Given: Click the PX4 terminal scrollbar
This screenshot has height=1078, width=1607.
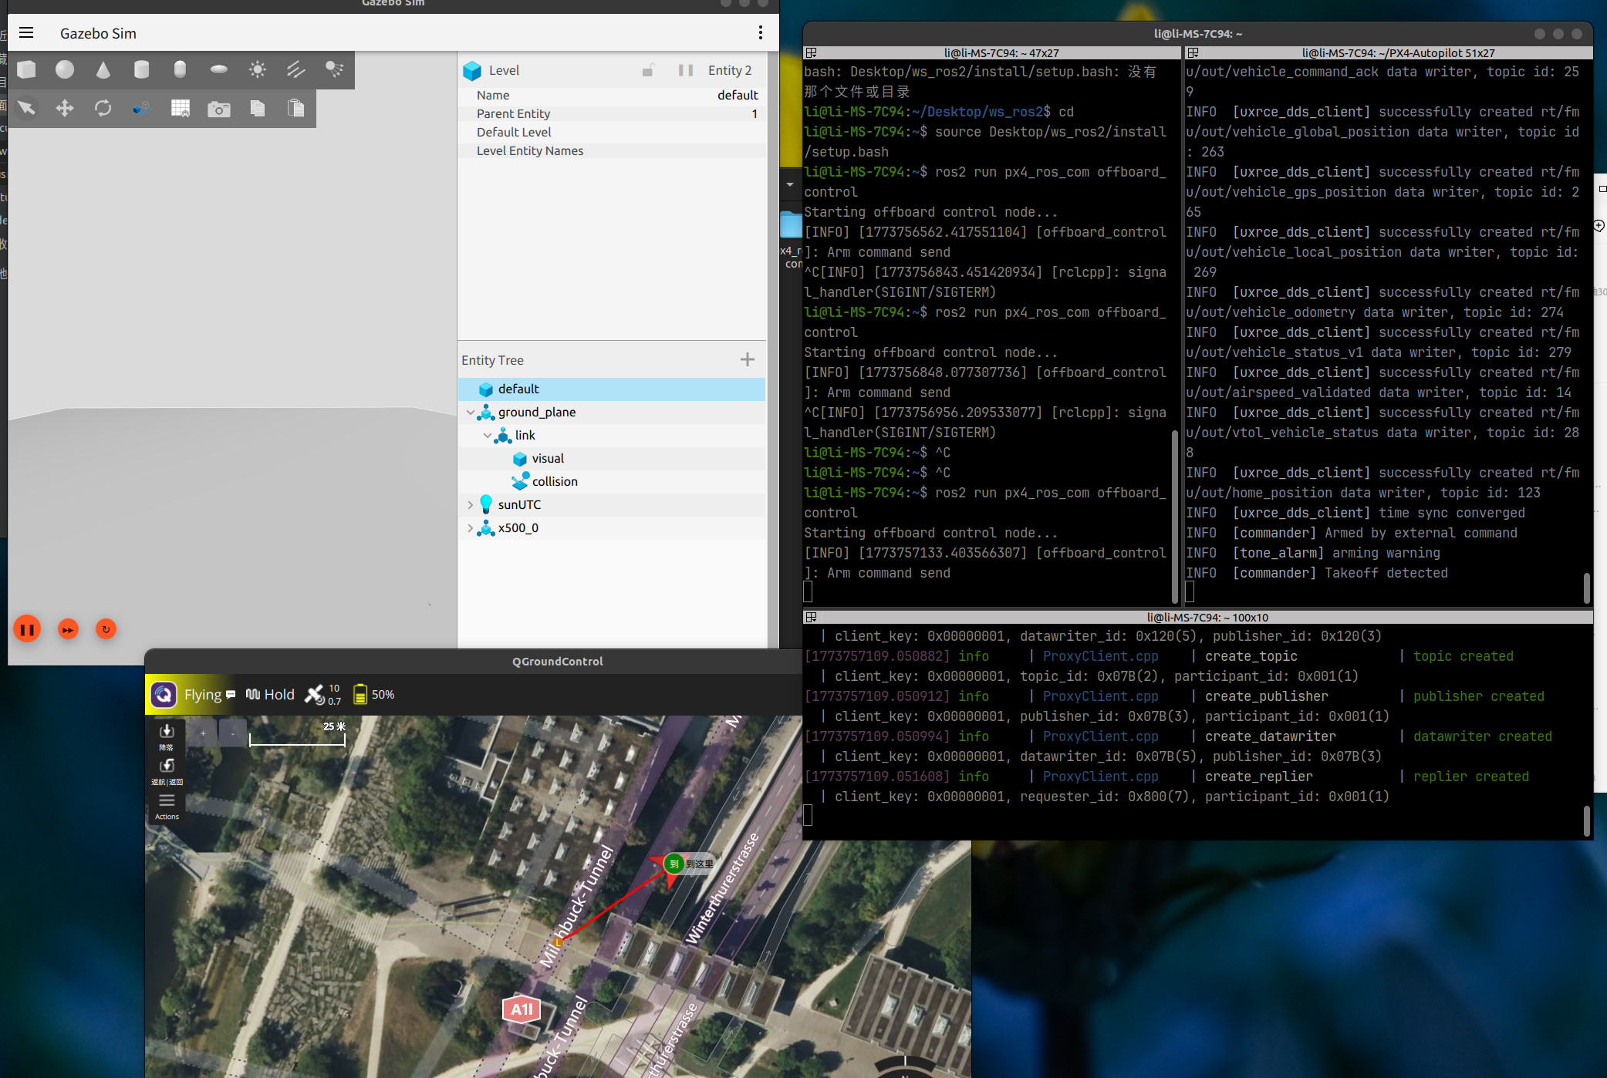Looking at the screenshot, I should pos(1586,588).
